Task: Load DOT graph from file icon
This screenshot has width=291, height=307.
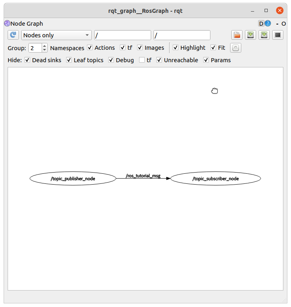Action: tap(237, 35)
